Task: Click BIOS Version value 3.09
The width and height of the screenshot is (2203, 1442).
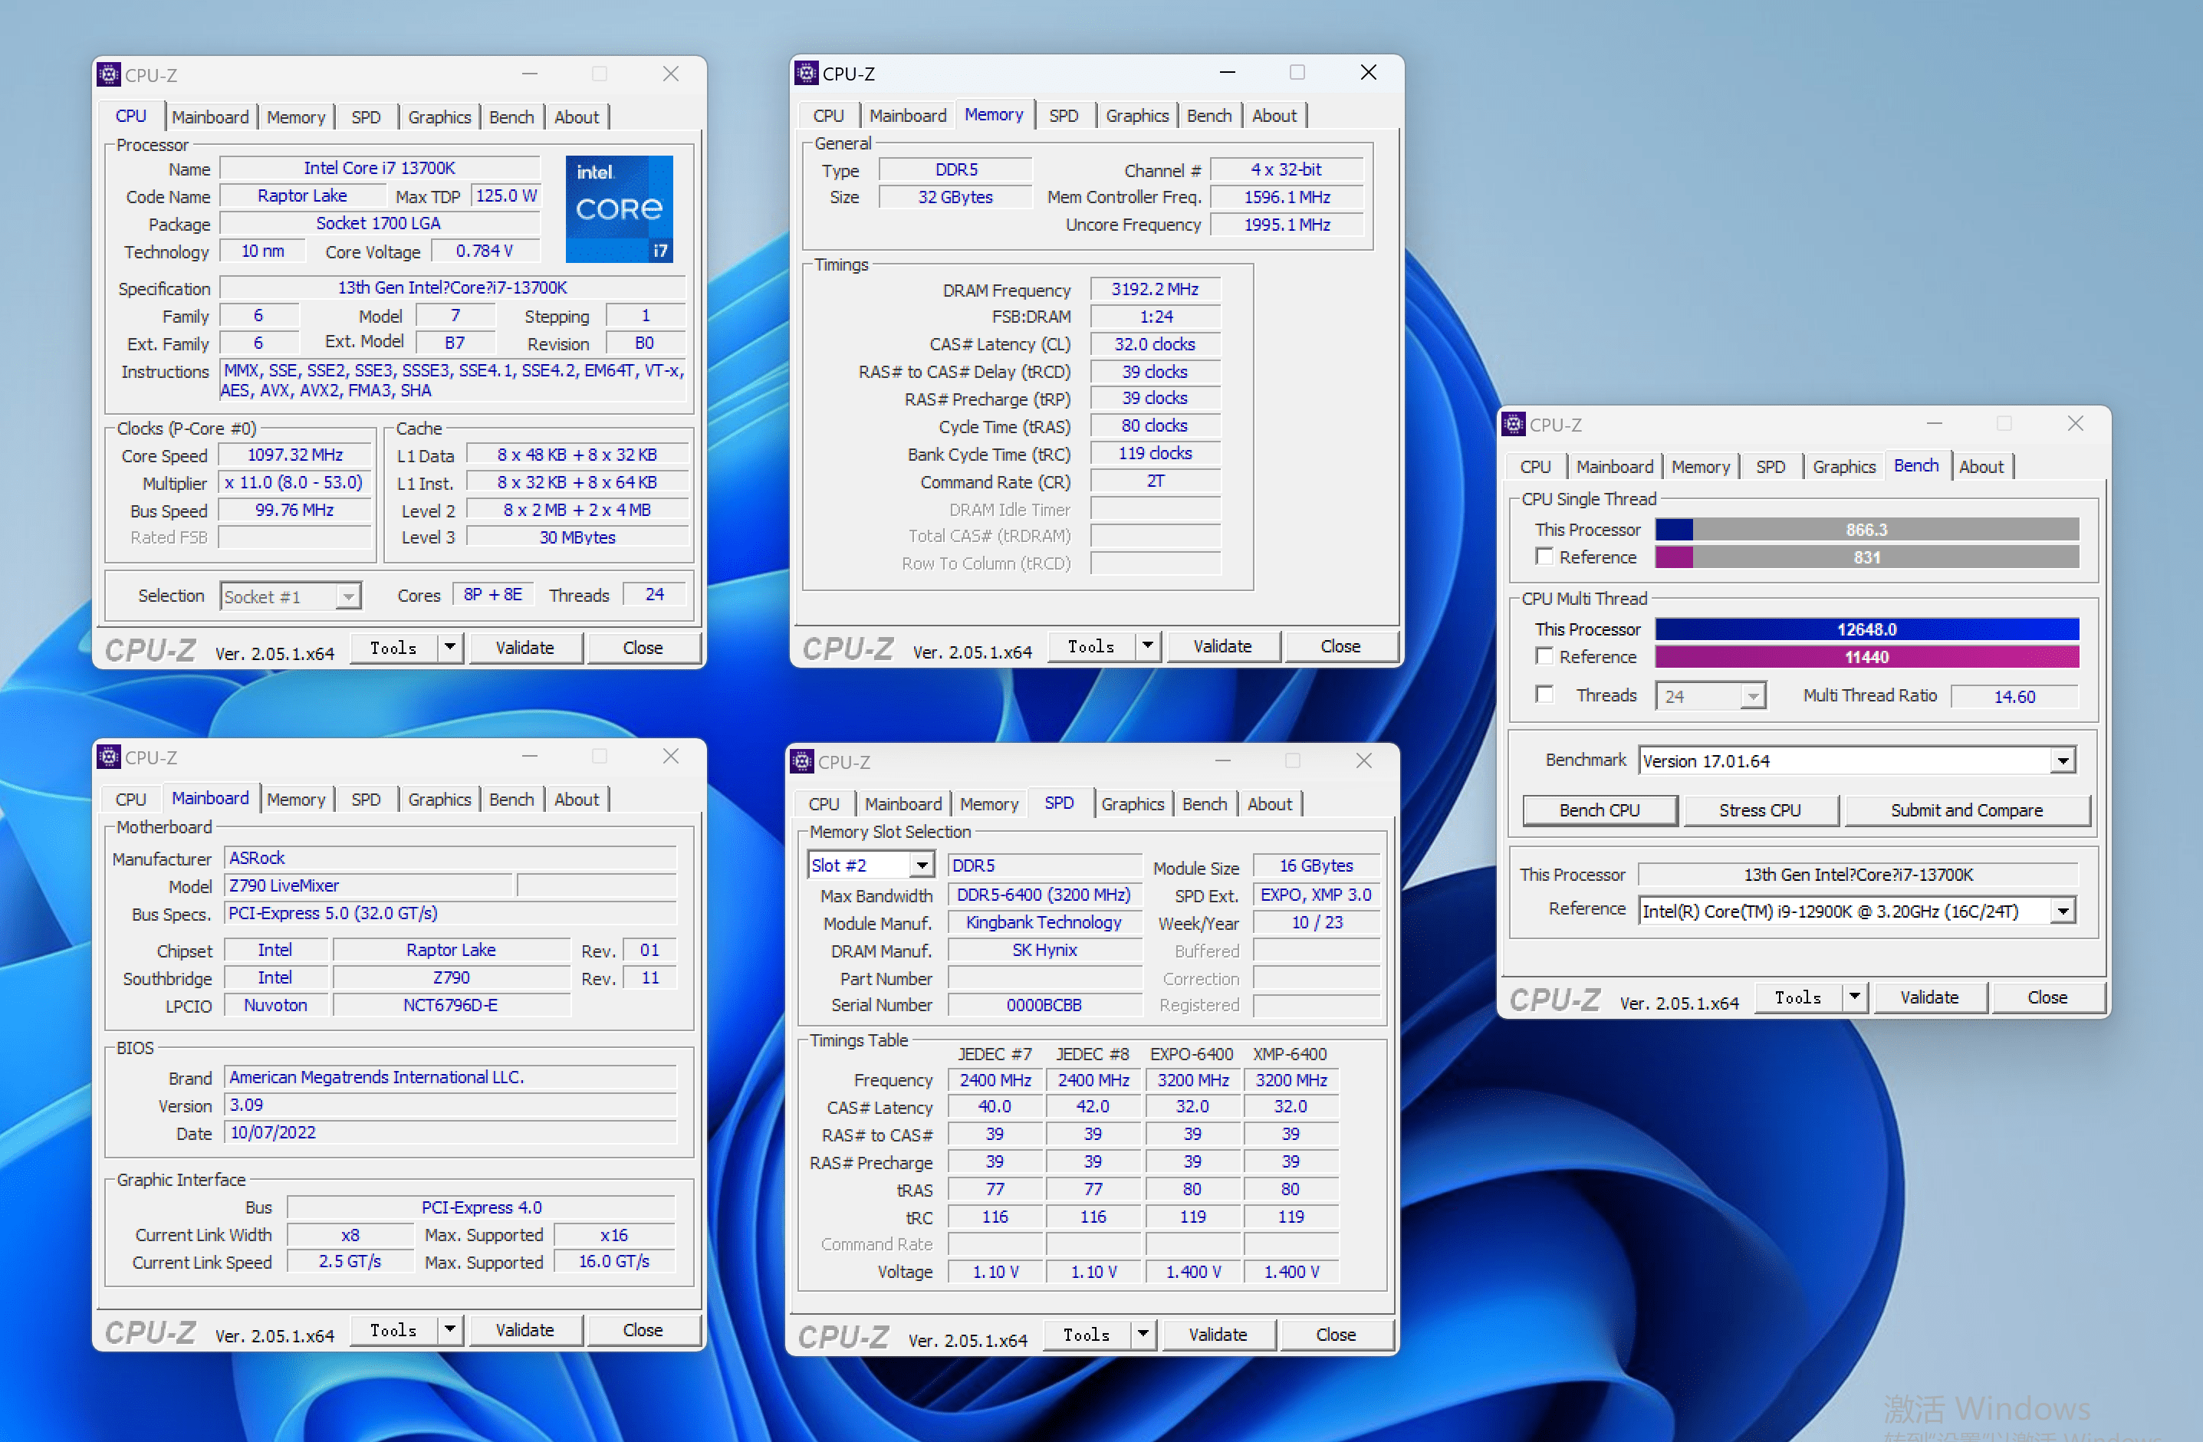Action: tap(451, 1105)
